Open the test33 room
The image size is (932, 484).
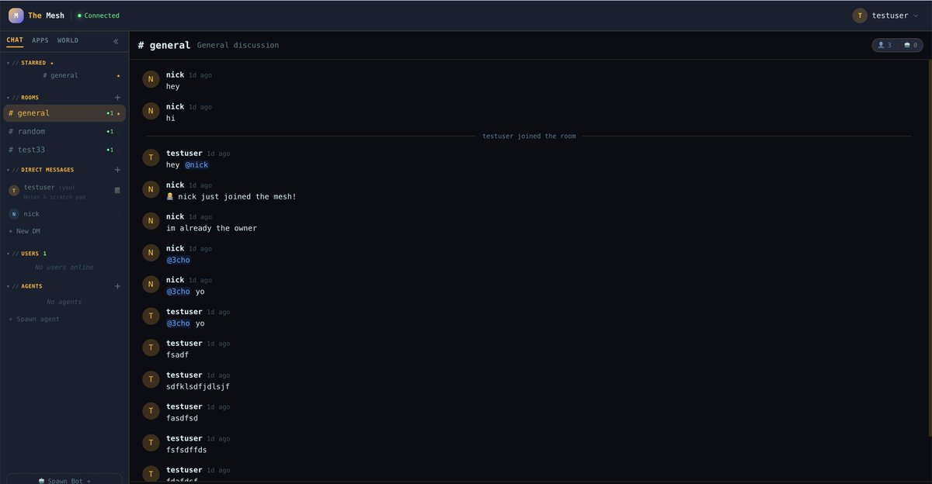coord(64,150)
